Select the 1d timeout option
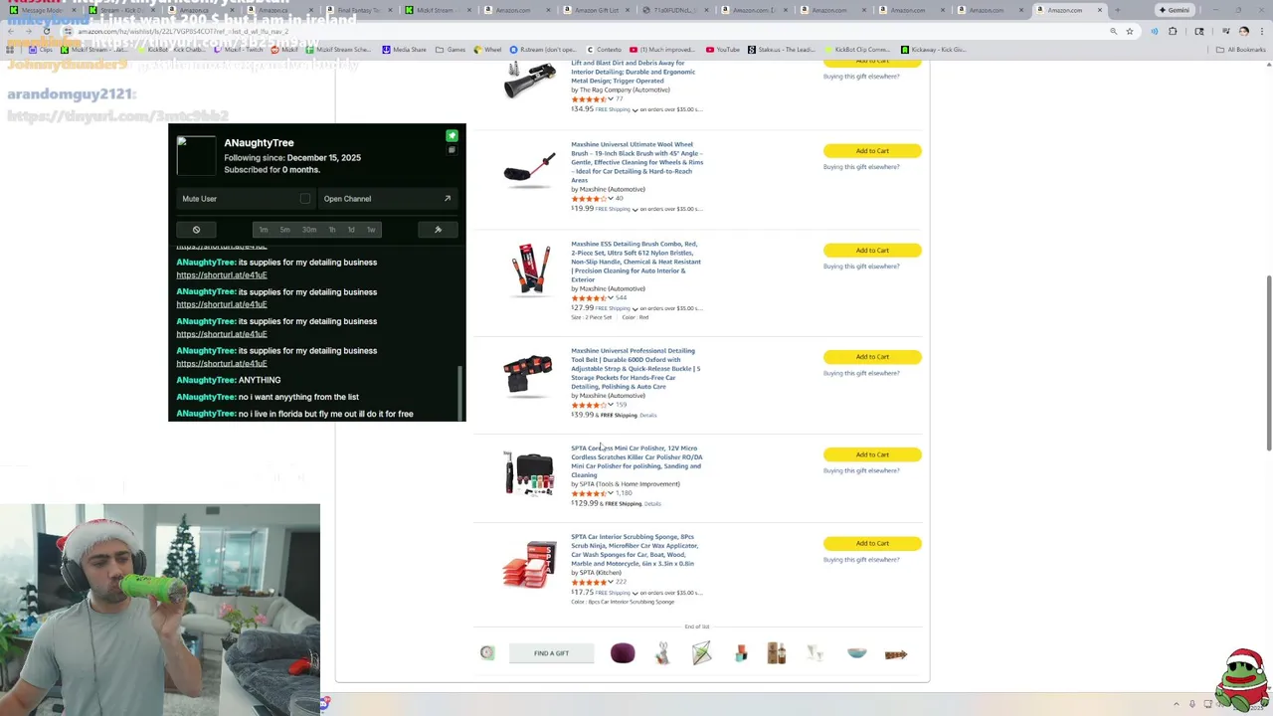Viewport: 1273px width, 716px height. click(351, 230)
